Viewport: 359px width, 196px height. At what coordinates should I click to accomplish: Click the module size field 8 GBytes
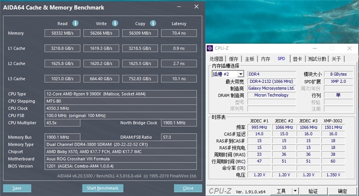tap(338, 74)
